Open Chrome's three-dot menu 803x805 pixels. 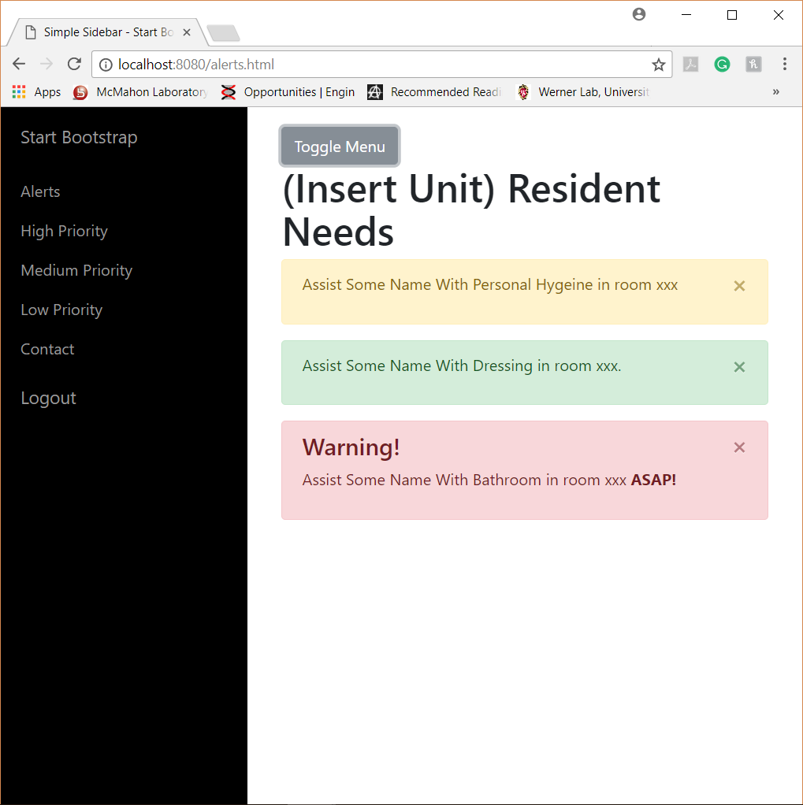pos(784,64)
